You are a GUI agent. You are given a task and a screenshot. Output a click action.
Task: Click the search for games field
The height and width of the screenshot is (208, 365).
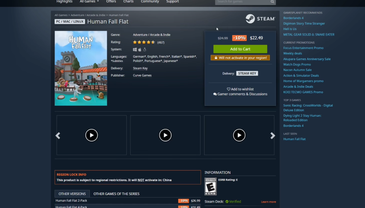click(242, 2)
